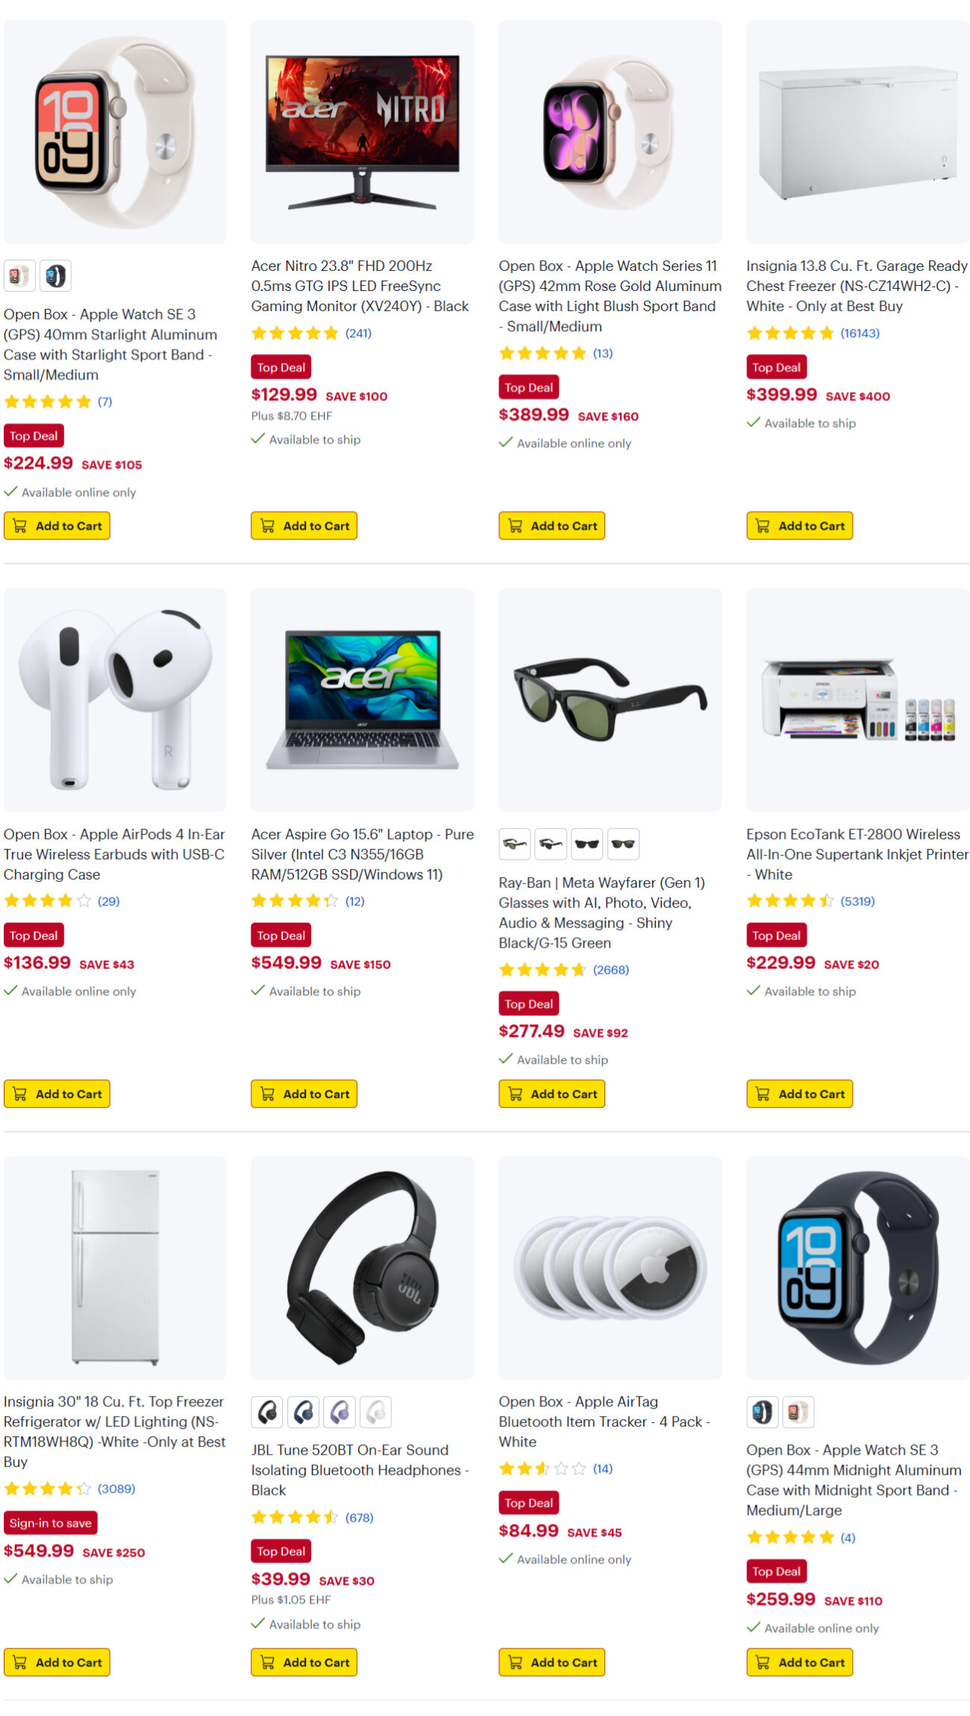
Task: Pick the blue JBL Tune 520BT color swatch
Action: (x=303, y=1412)
